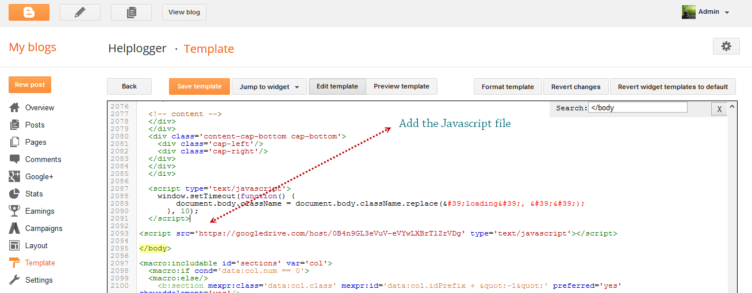The image size is (752, 293).
Task: Click the googledrive script src line
Action: click(x=378, y=233)
